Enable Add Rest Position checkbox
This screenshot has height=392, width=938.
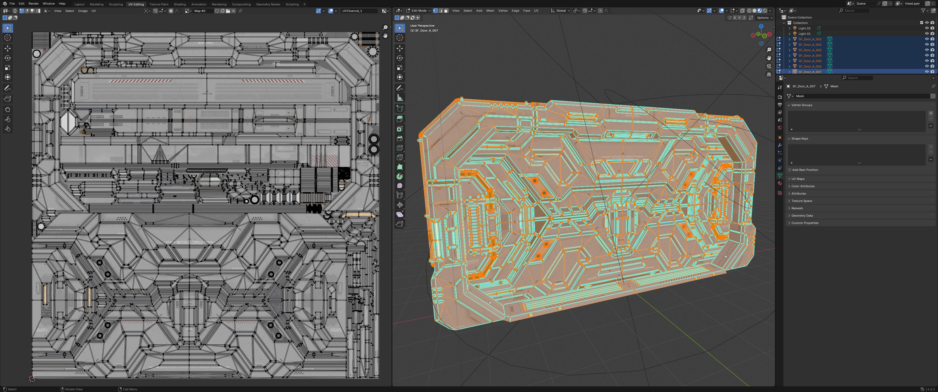(789, 170)
